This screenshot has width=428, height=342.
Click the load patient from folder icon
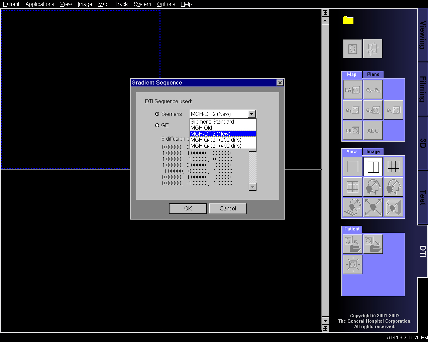coord(352,244)
